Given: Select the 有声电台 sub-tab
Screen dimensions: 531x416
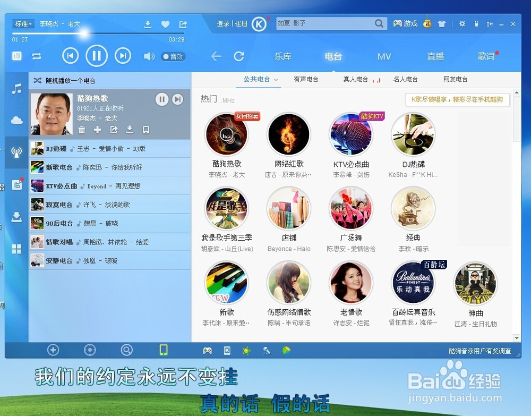Looking at the screenshot, I should (306, 79).
